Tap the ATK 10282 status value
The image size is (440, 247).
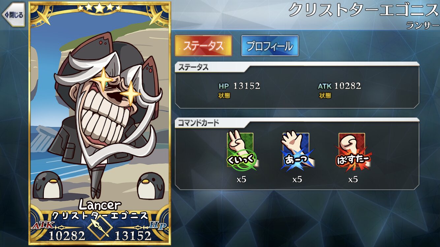339,86
